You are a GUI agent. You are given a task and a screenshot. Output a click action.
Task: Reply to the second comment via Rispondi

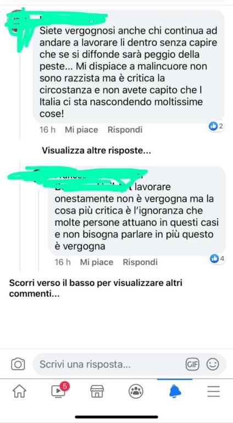pyautogui.click(x=140, y=262)
